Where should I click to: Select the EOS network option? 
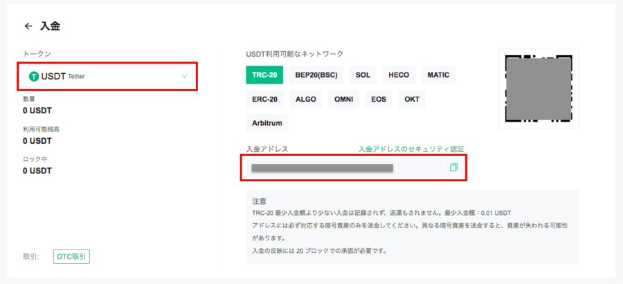tap(379, 100)
